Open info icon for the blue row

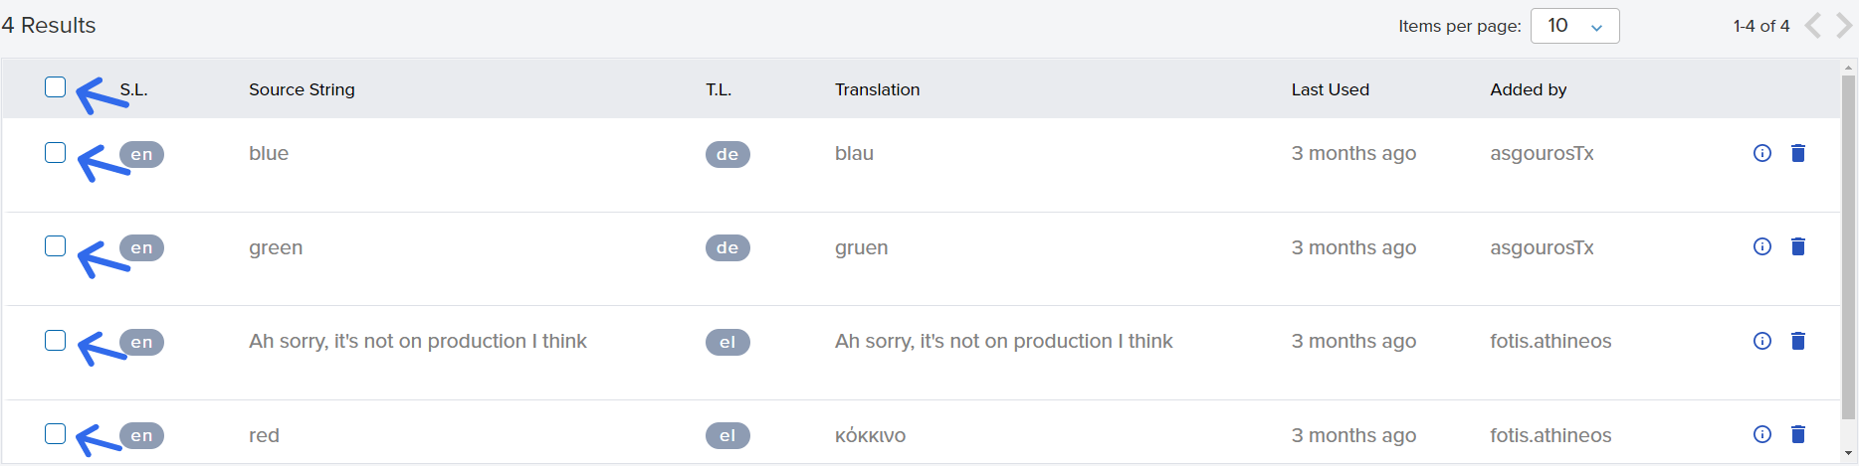pos(1762,153)
